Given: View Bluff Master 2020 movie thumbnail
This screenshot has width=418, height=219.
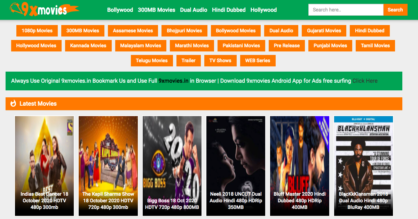Looking at the screenshot, I should pyautogui.click(x=300, y=166).
